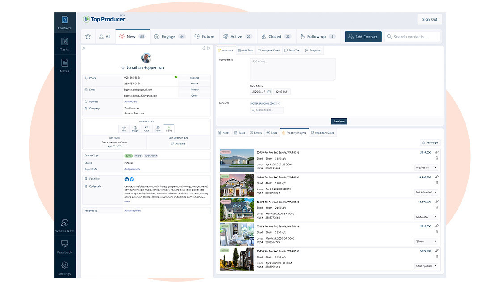Switch to Active contacts tab

[237, 37]
